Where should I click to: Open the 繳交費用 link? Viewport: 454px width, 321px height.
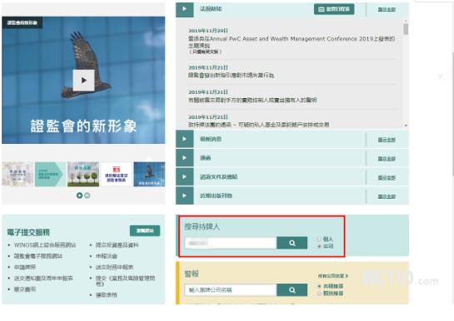click(25, 289)
